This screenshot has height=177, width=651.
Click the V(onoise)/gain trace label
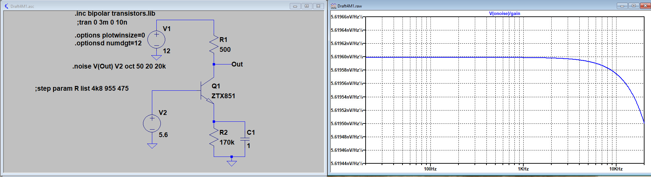(x=505, y=13)
